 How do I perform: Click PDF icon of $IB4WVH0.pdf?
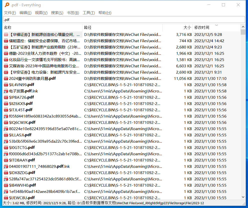pos(6,185)
